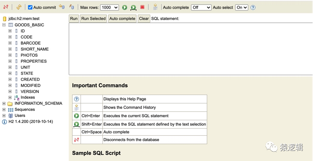Open the Max rows dropdown

(x=110, y=7)
